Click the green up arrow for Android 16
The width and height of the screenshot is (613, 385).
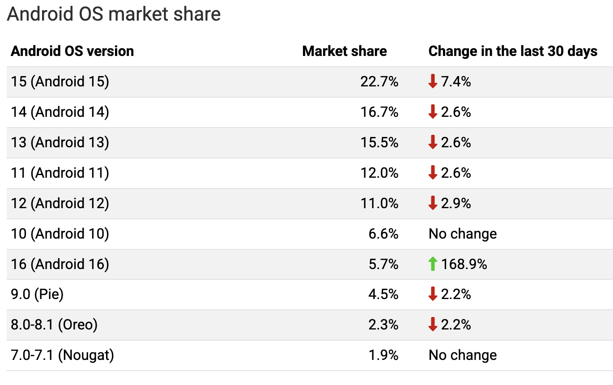coord(433,264)
